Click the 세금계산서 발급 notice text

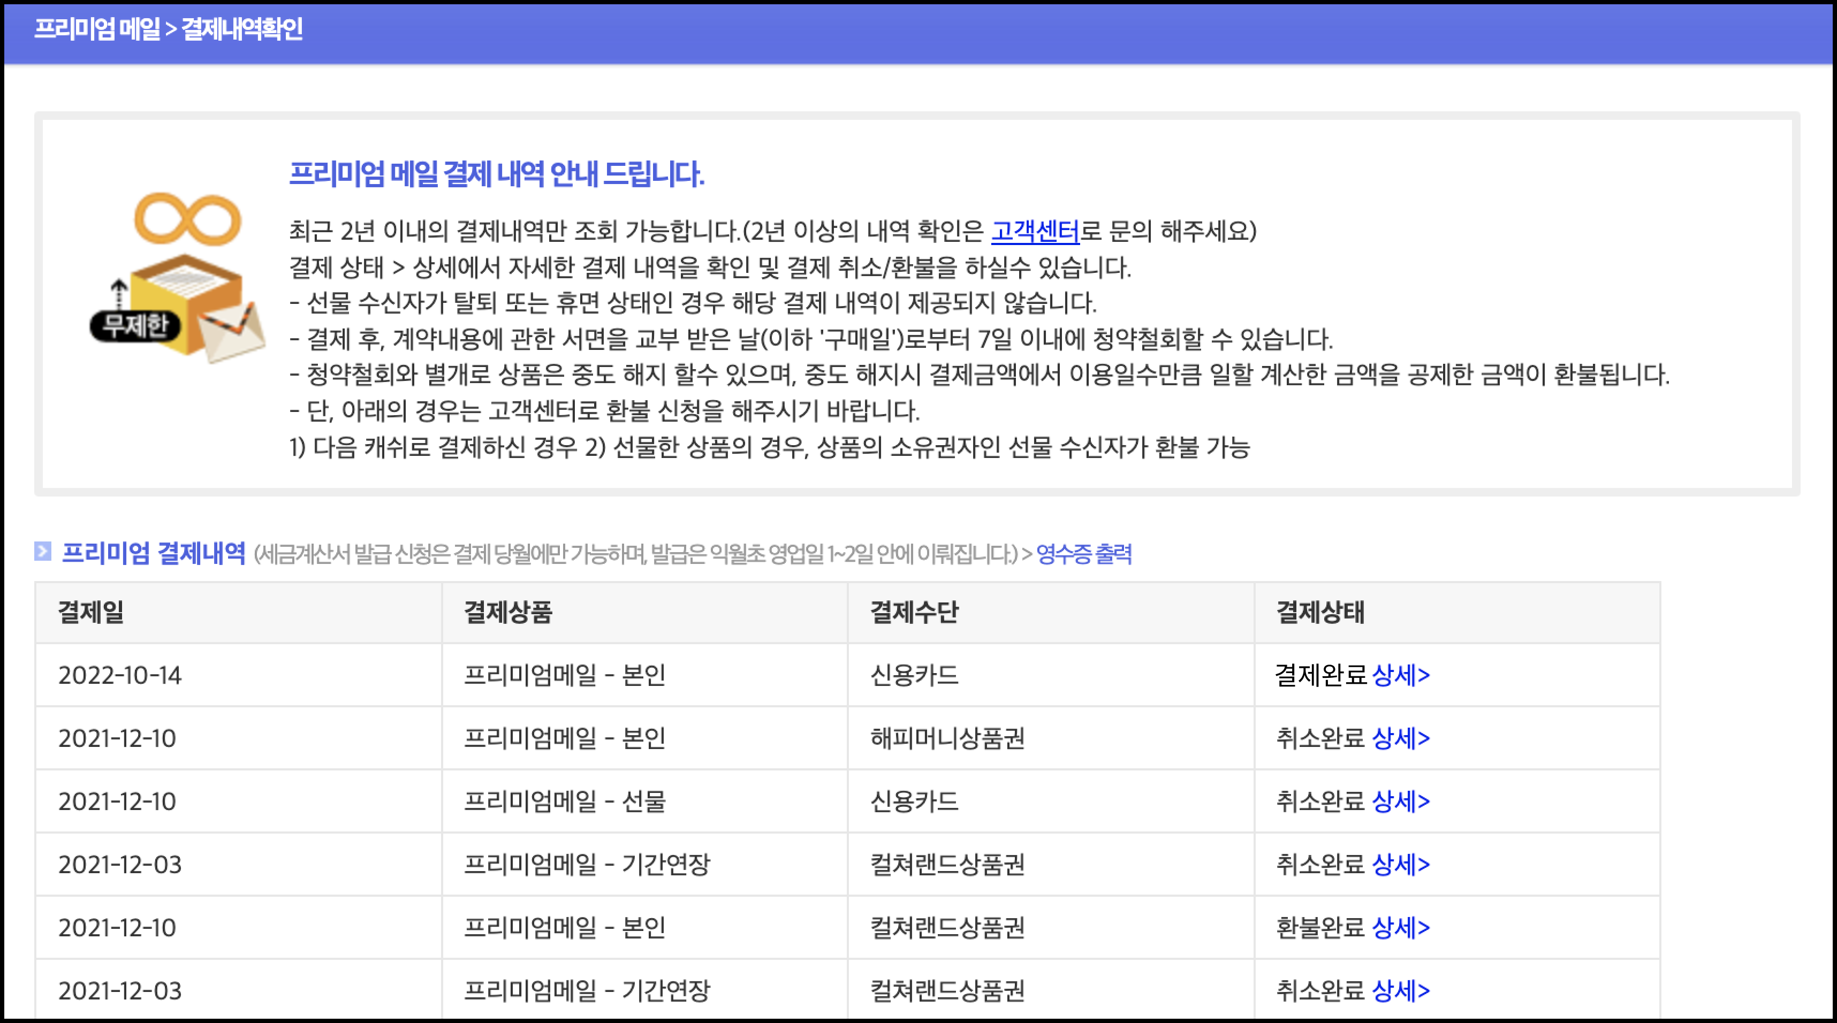pyautogui.click(x=635, y=554)
